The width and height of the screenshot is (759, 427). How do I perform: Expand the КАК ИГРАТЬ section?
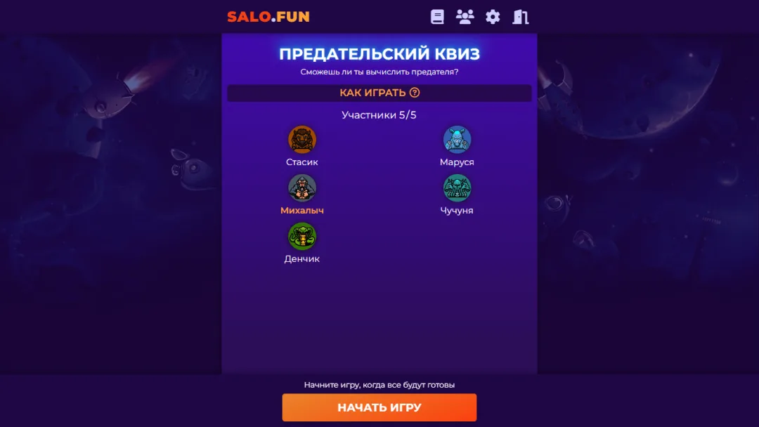pos(379,93)
